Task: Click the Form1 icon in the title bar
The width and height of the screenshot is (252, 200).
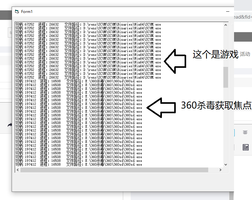Action: click(17, 11)
